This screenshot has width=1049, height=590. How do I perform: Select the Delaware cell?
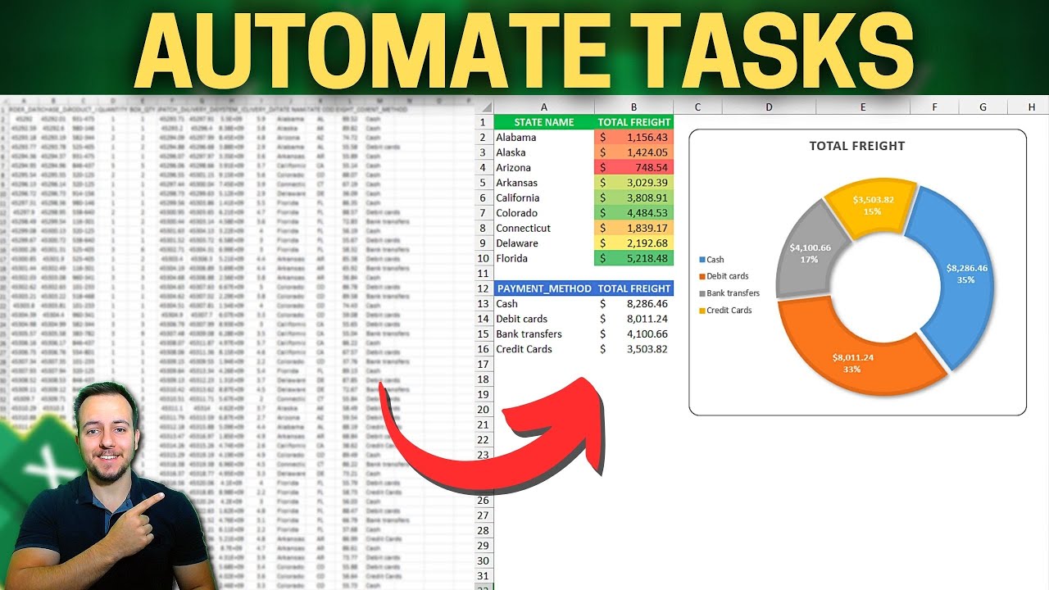coord(544,243)
